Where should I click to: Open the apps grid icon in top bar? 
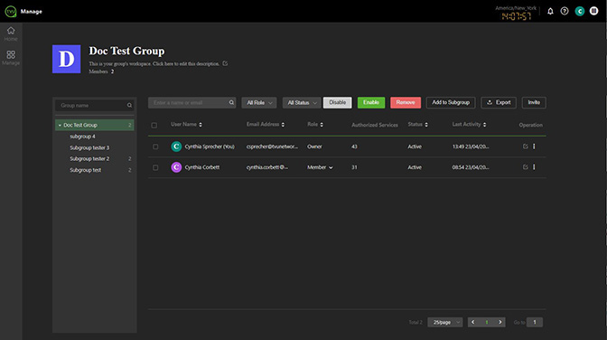pyautogui.click(x=593, y=11)
